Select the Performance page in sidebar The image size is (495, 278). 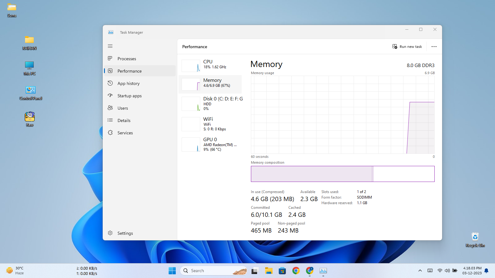pos(140,71)
